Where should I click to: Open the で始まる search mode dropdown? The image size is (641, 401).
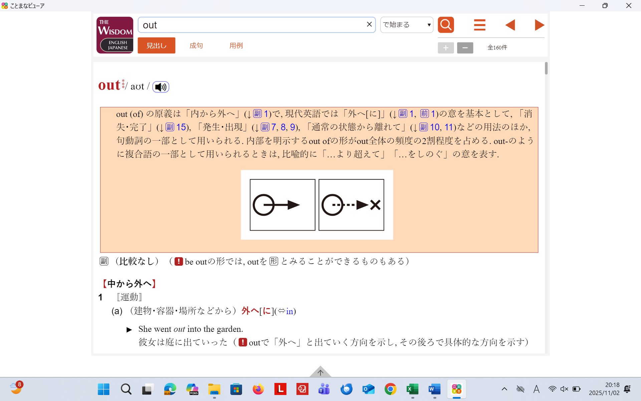tap(407, 25)
